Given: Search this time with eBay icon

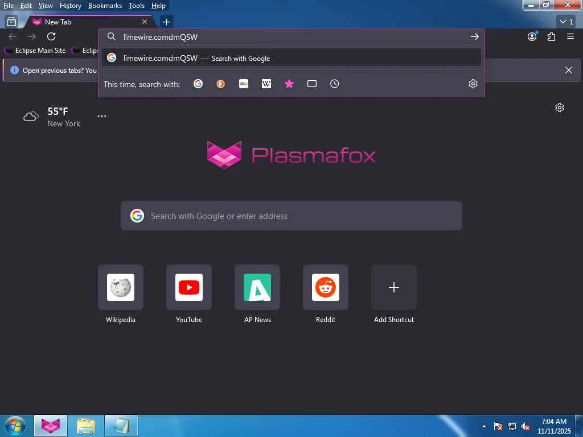Looking at the screenshot, I should click(x=244, y=84).
